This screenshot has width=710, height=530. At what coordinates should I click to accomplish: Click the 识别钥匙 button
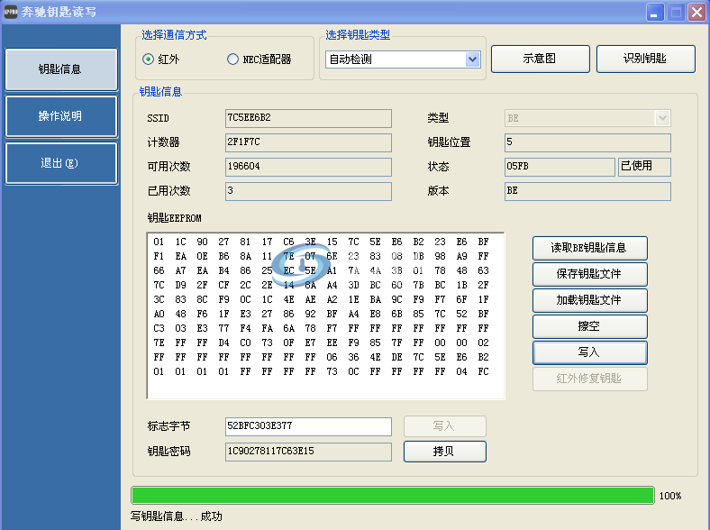tap(646, 59)
